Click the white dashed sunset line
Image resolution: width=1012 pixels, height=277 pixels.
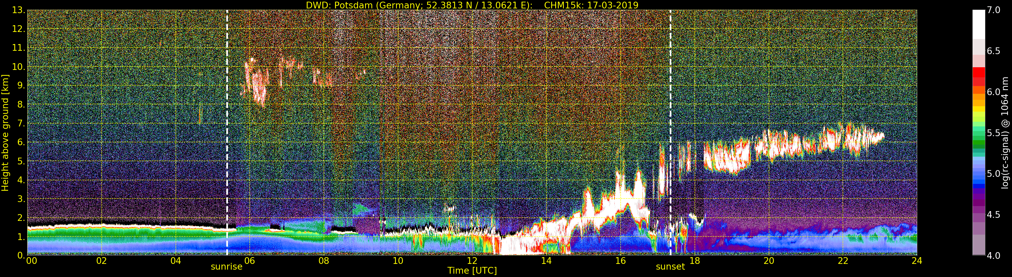click(670, 133)
